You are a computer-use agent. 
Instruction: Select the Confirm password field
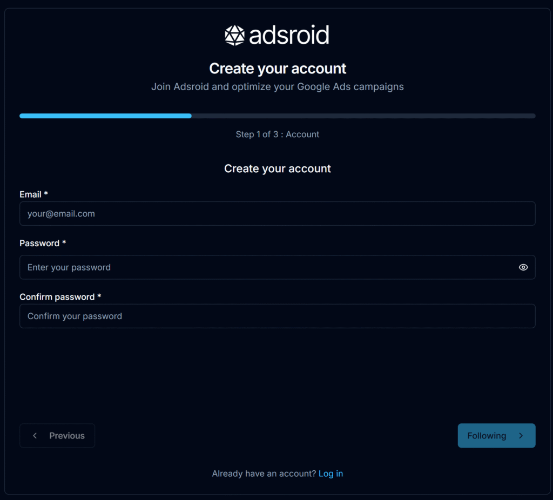277,316
